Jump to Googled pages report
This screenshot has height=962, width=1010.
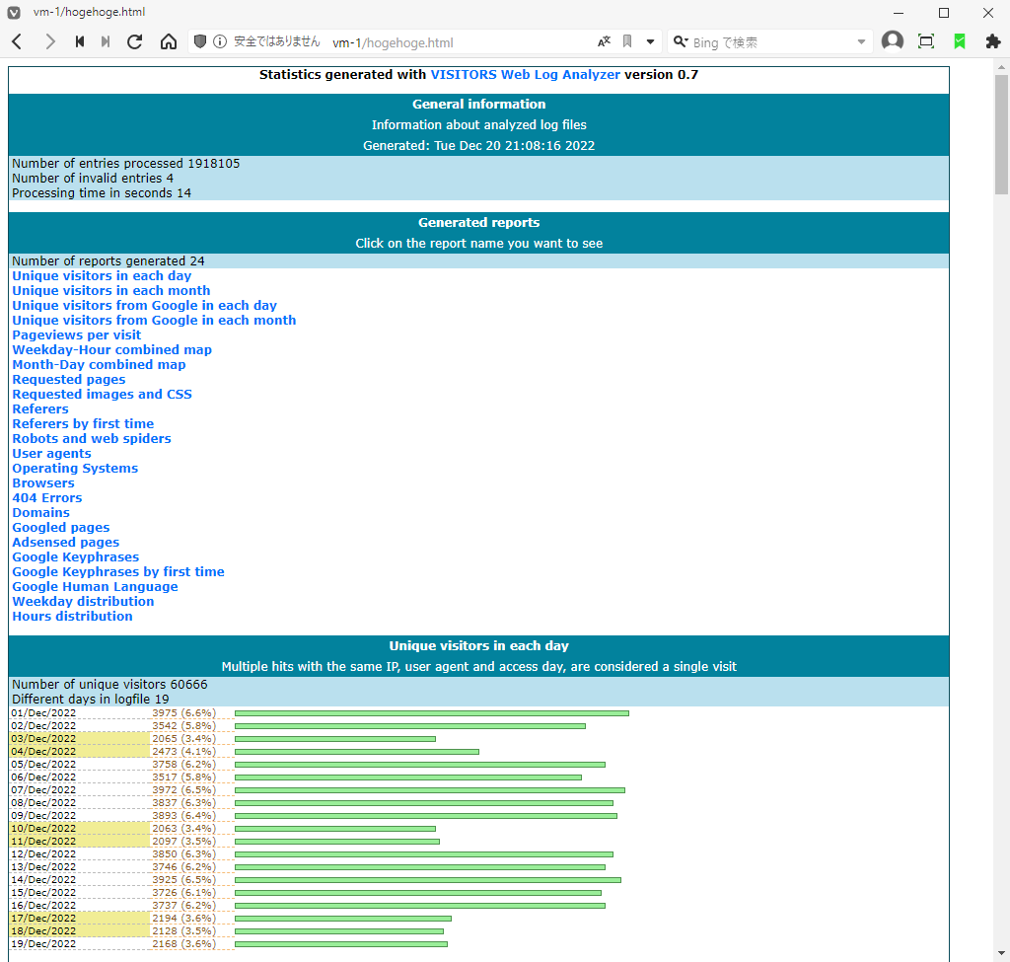pyautogui.click(x=60, y=528)
